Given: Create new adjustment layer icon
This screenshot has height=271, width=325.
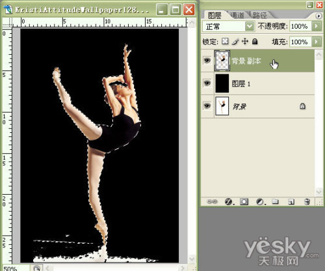Looking at the screenshot, I should pyautogui.click(x=260, y=201).
